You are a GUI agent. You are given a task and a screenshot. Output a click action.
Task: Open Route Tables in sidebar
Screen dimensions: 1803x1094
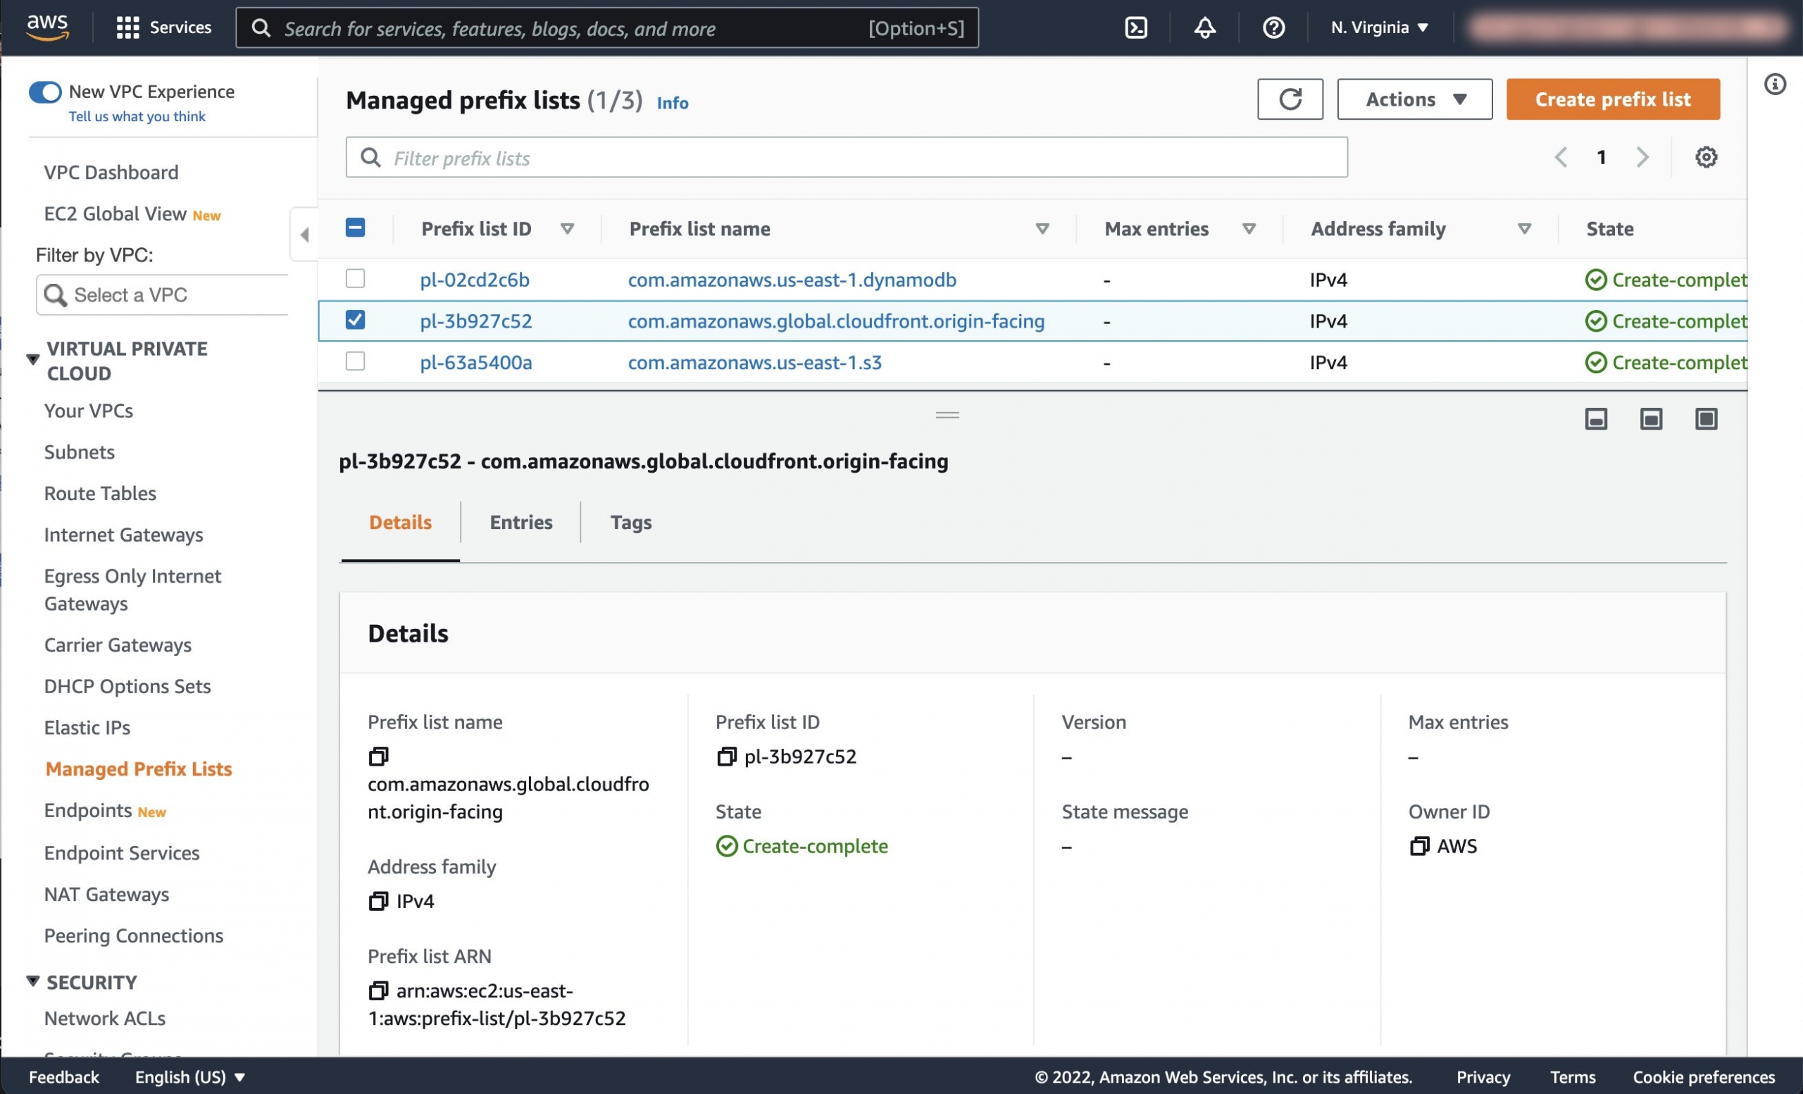[x=100, y=493]
